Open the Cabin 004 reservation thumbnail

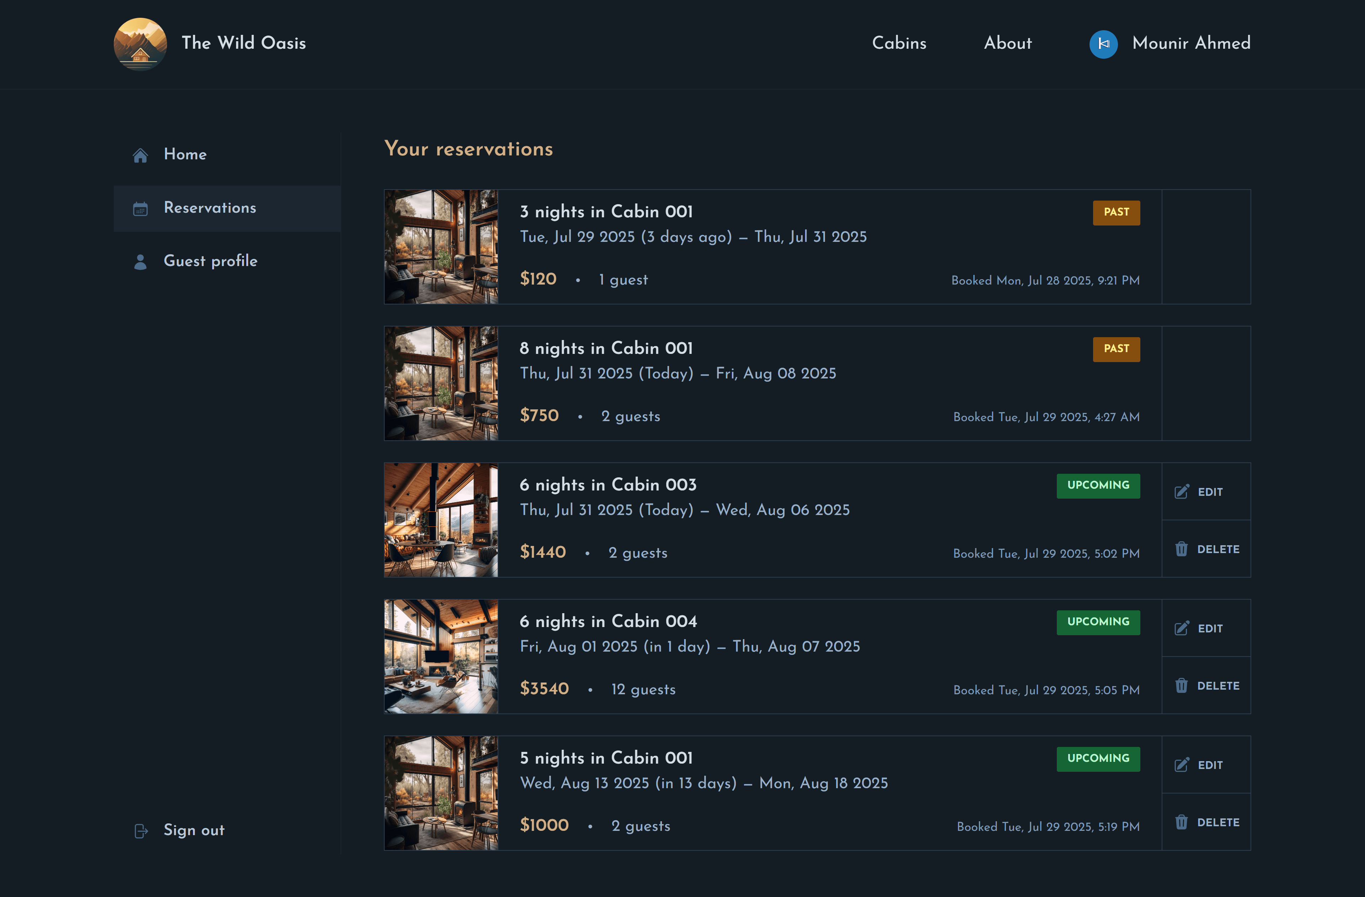tap(441, 657)
